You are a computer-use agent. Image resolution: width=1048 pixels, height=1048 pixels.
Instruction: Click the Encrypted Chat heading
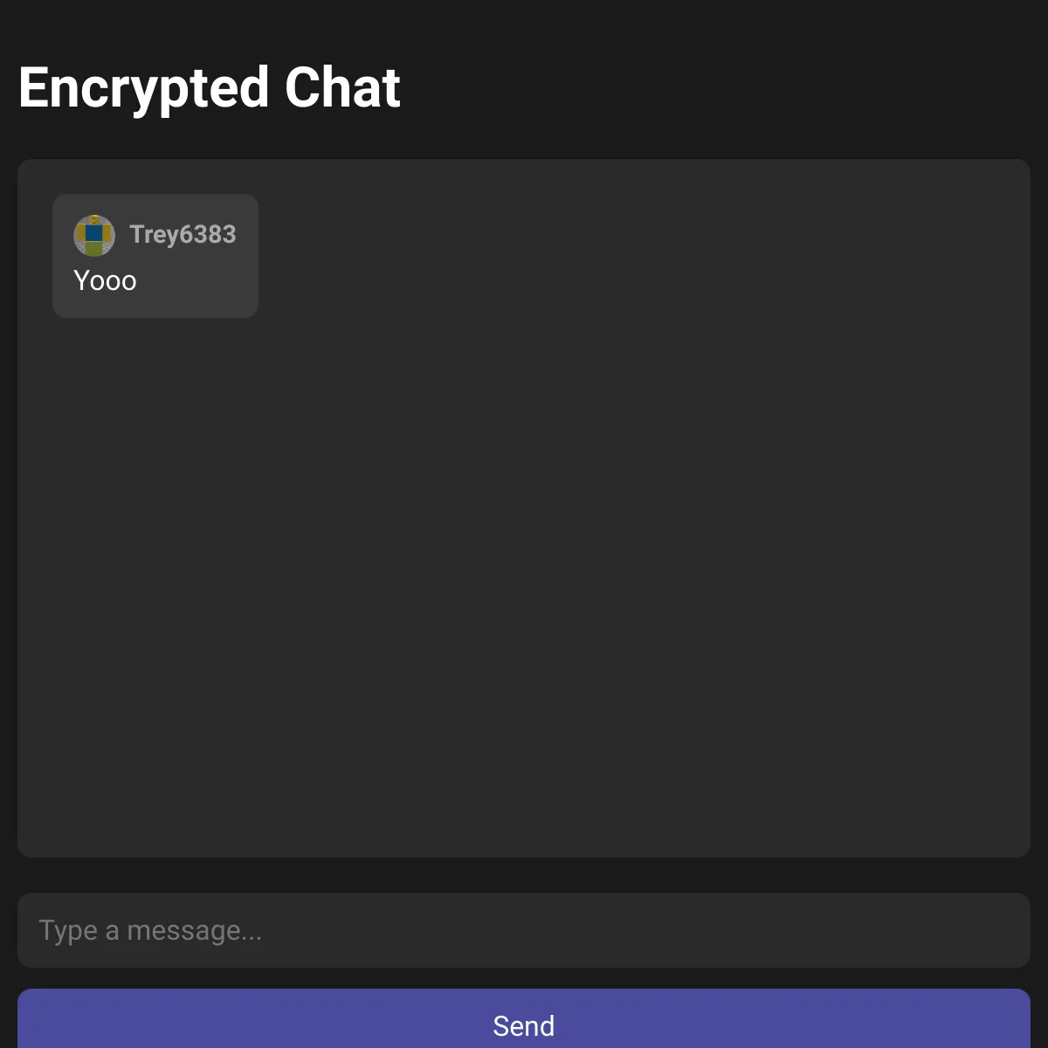pyautogui.click(x=210, y=86)
